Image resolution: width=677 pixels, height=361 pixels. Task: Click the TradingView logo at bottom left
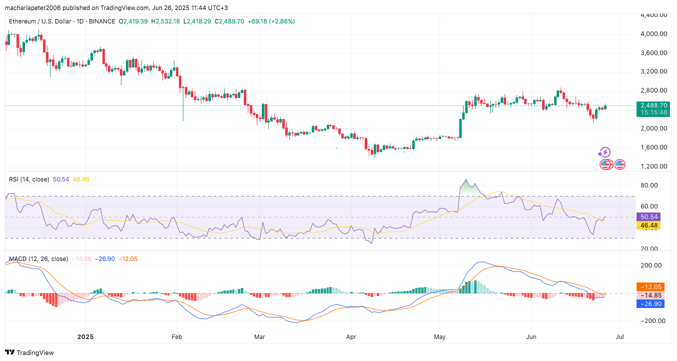coord(29,352)
